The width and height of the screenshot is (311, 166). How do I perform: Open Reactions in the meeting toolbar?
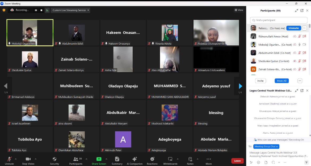point(152,160)
